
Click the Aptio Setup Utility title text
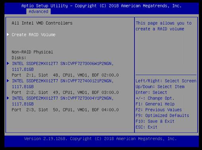tap(101, 6)
